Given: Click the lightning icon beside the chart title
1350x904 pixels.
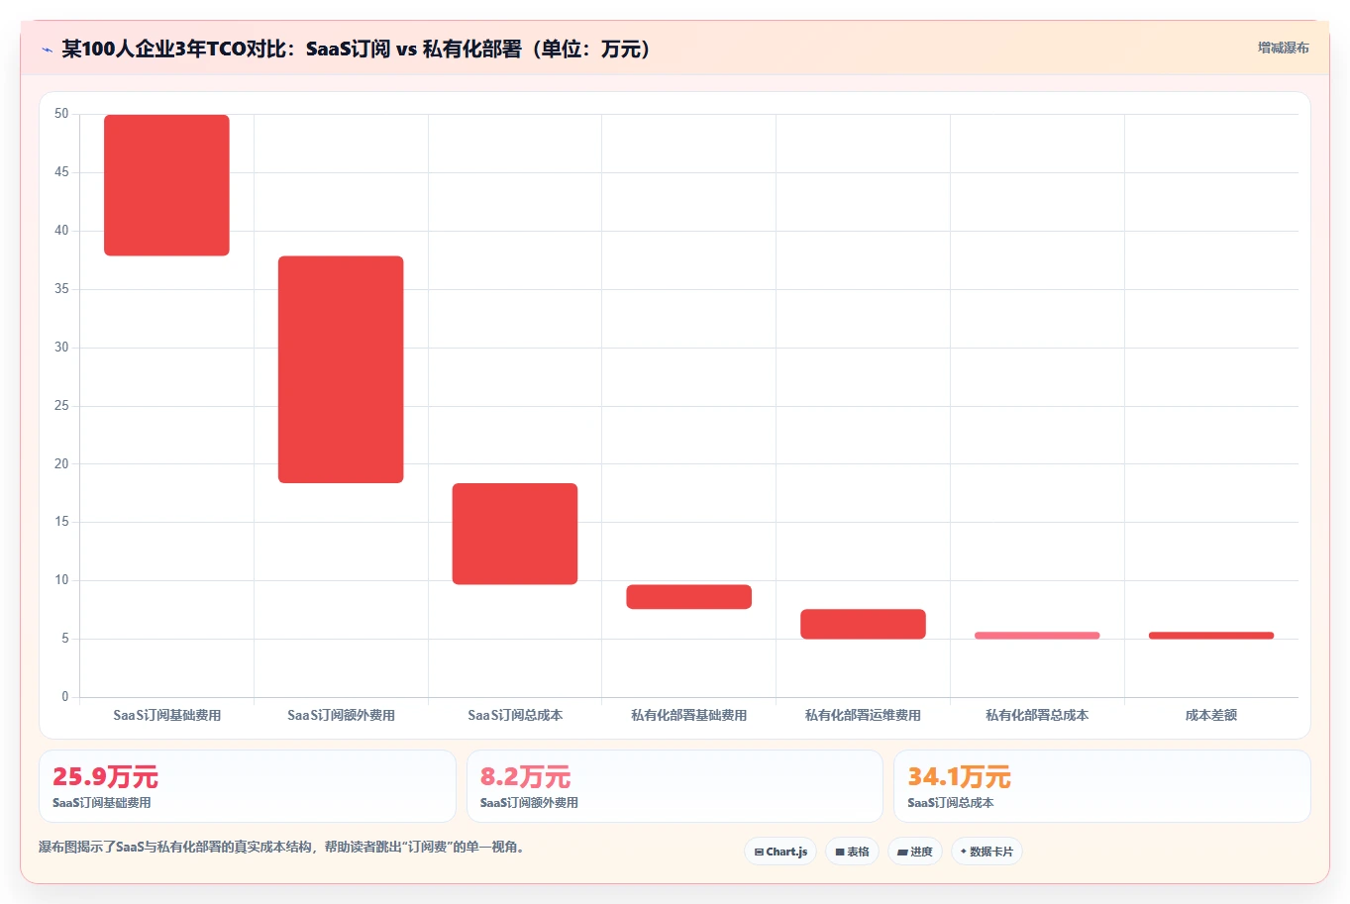Looking at the screenshot, I should click(47, 50).
